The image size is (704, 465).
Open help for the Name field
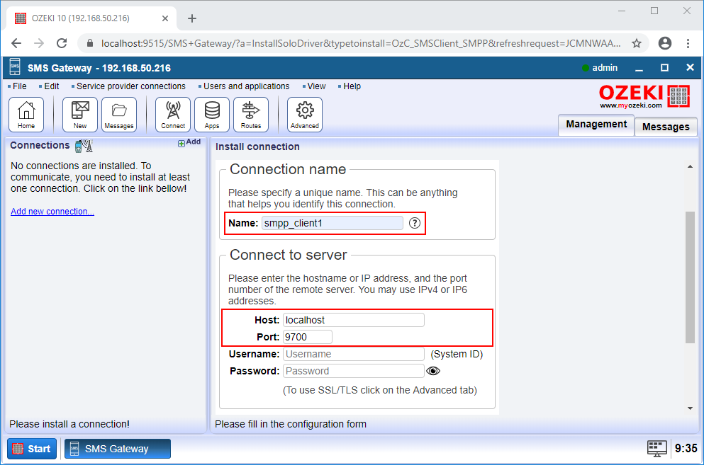tap(414, 223)
